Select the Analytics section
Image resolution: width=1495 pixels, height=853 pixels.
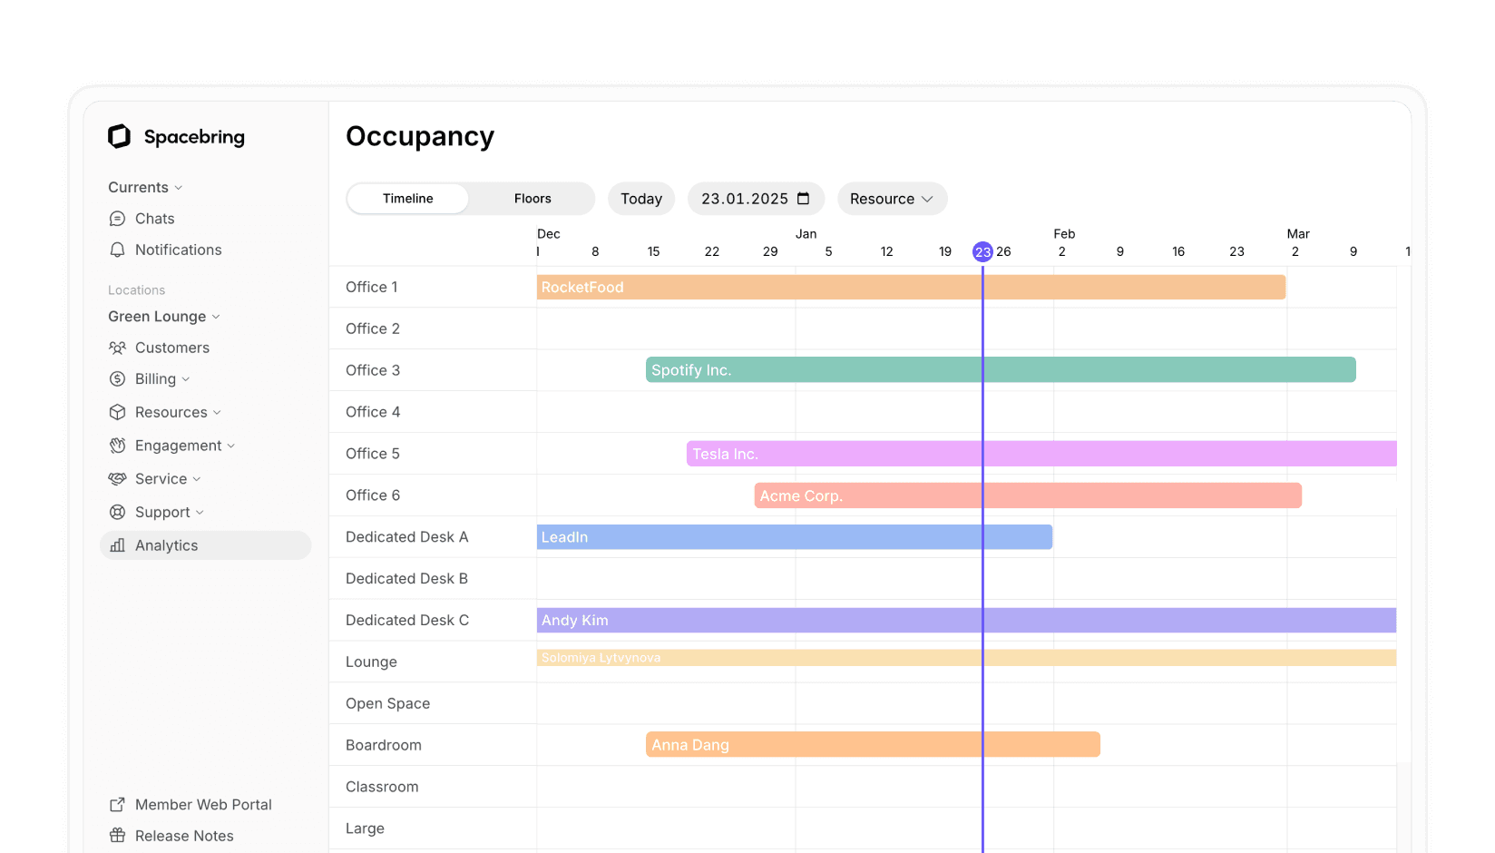tap(167, 544)
